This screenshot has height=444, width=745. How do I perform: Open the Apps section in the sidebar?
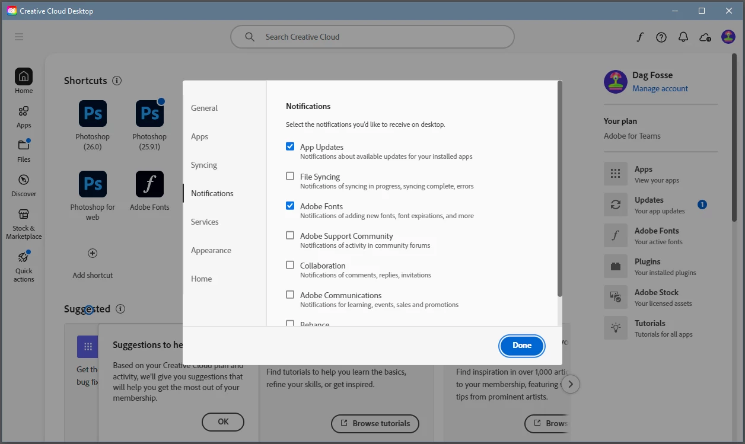(24, 117)
